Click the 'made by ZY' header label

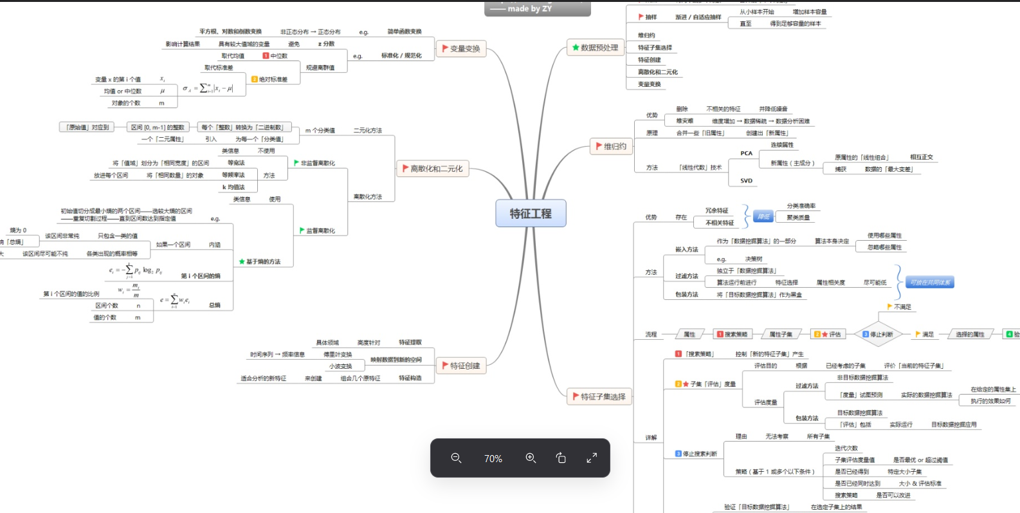coord(529,9)
